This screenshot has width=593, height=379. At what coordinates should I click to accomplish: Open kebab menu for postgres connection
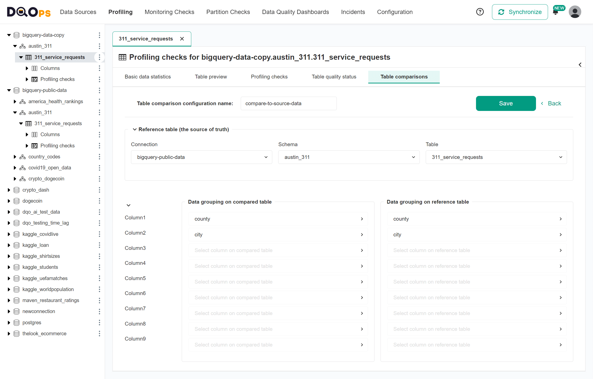[x=99, y=323]
